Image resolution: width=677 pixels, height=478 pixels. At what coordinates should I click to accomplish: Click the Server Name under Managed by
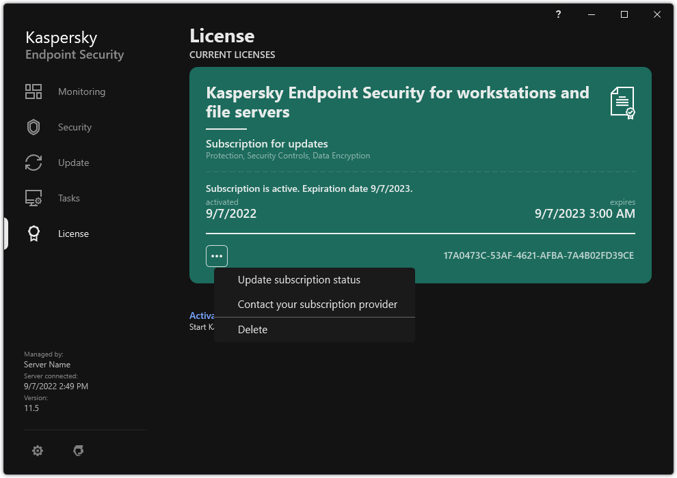point(47,364)
